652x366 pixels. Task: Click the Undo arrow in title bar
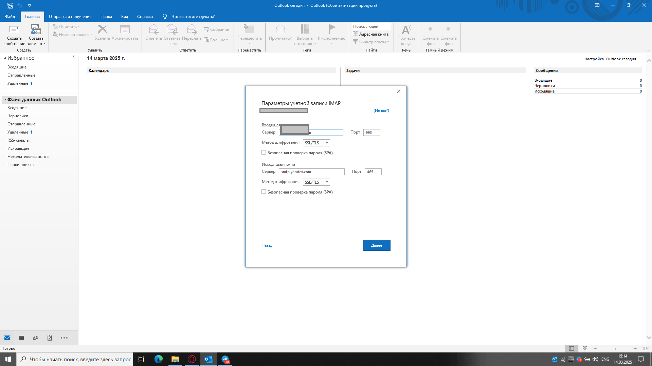click(x=20, y=5)
